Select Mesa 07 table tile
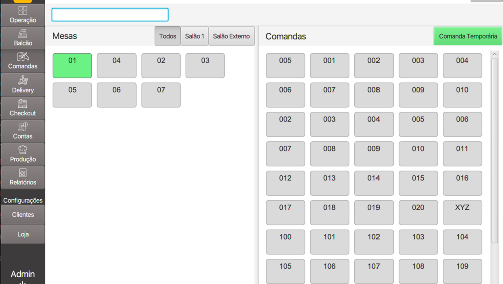Screen dimensions: 503x284 (161, 95)
